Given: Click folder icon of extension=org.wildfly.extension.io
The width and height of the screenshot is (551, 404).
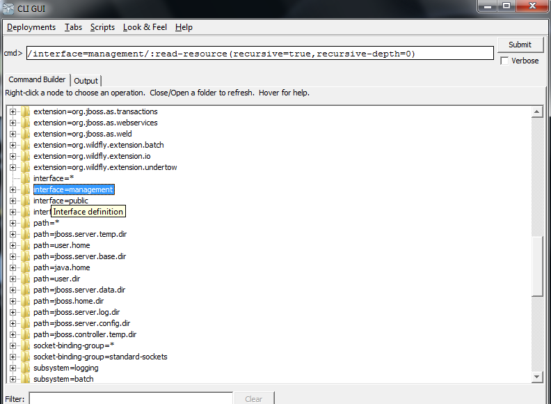Looking at the screenshot, I should coord(25,156).
